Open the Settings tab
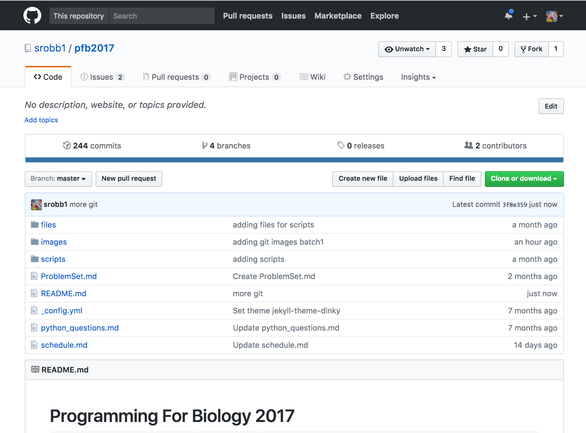The height and width of the screenshot is (433, 586). tap(363, 77)
